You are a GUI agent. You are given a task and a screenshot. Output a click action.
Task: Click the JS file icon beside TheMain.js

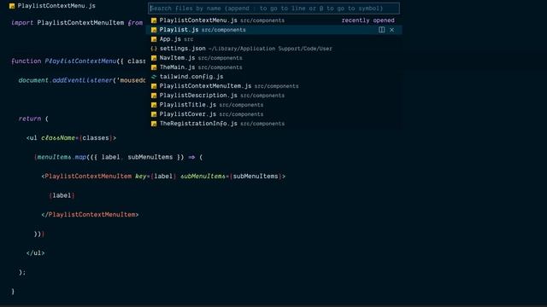pyautogui.click(x=154, y=67)
